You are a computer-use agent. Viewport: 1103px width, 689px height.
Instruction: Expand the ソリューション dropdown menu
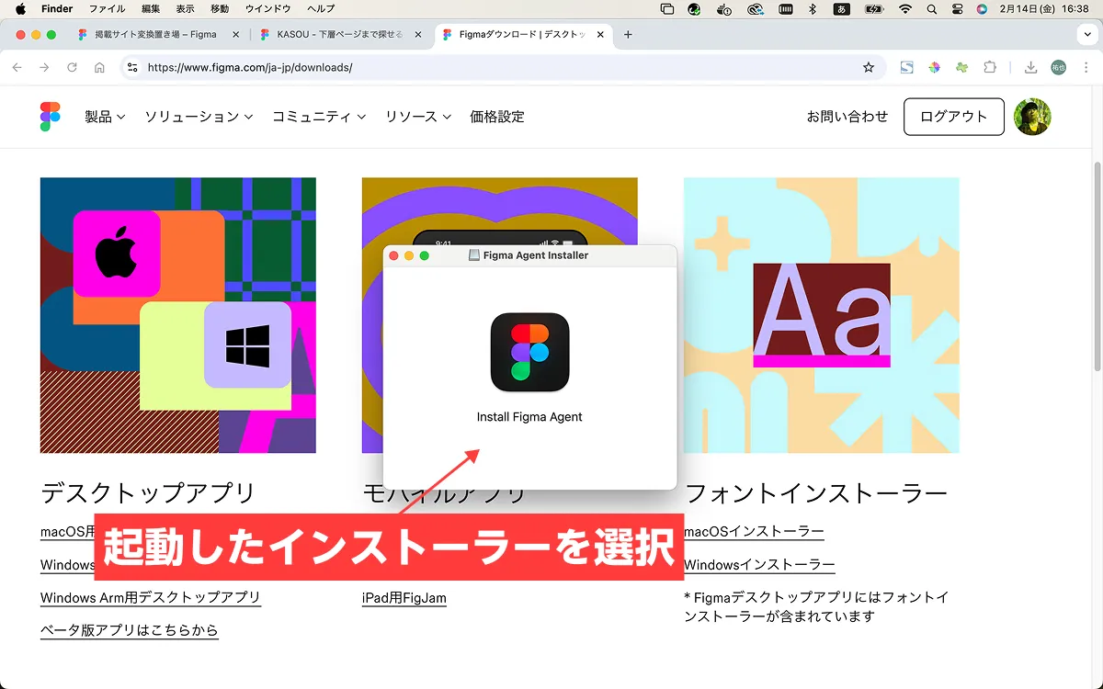click(198, 117)
